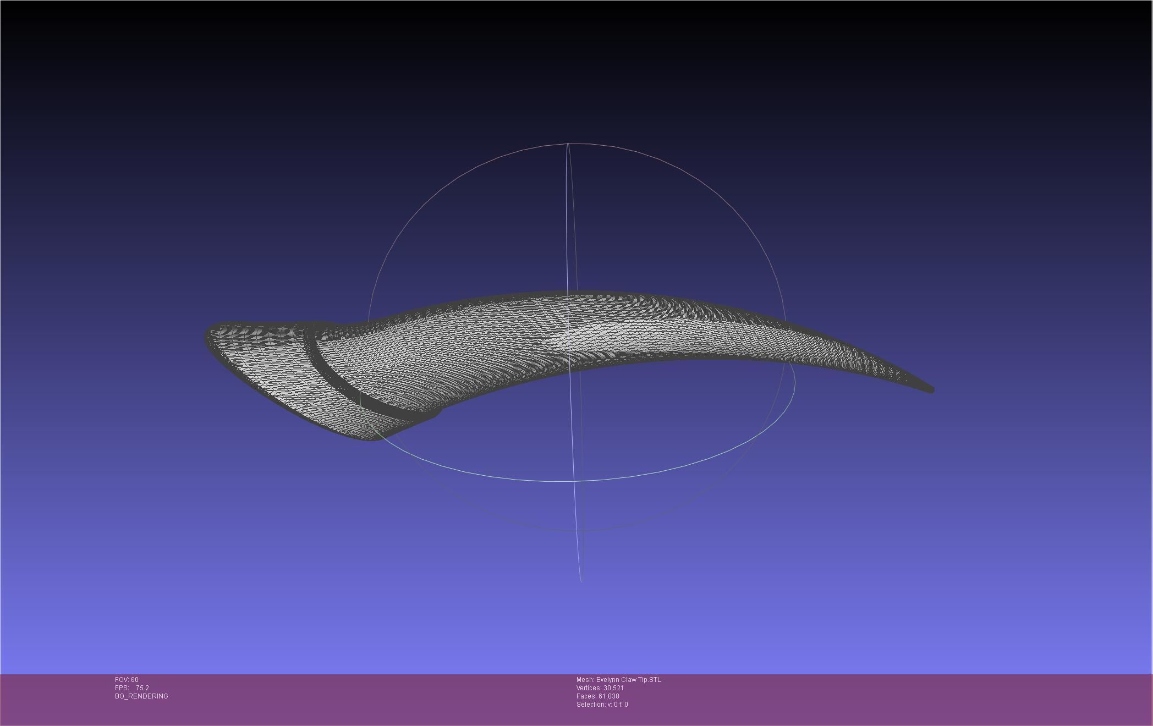Click the top vertex of the trackball axis

[568, 144]
